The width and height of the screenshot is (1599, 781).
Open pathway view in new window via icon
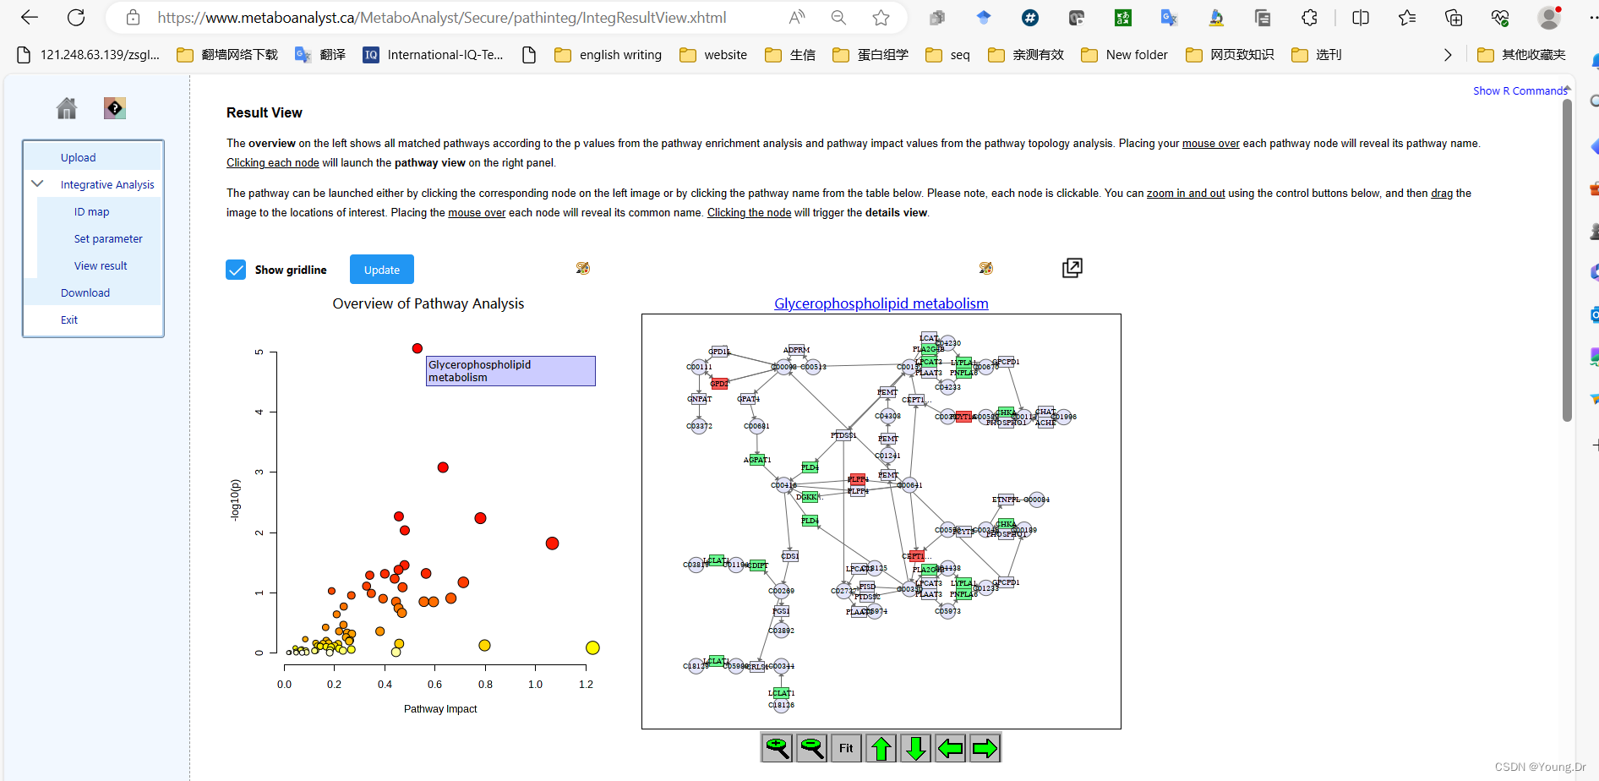coord(1071,268)
